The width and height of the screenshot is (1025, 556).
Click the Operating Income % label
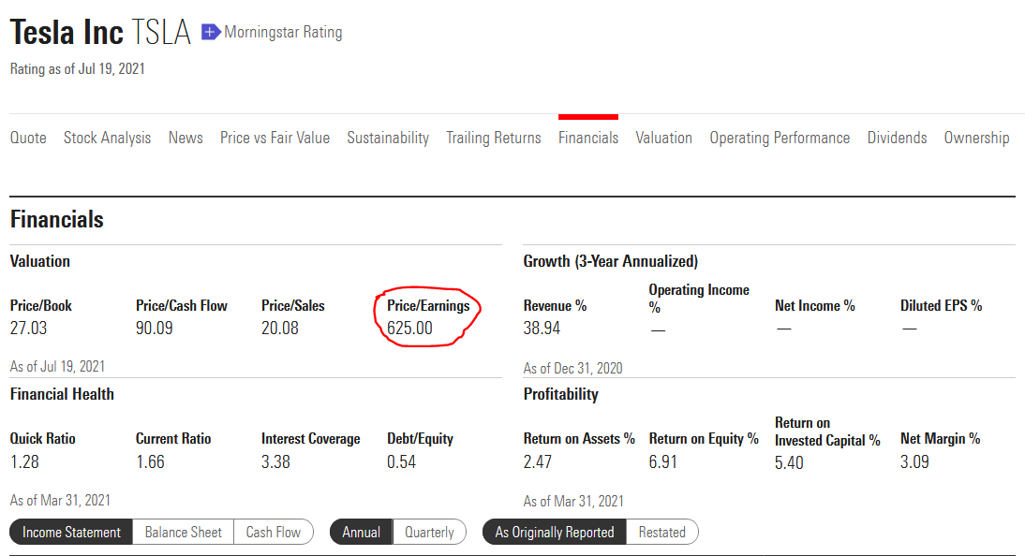coord(699,299)
